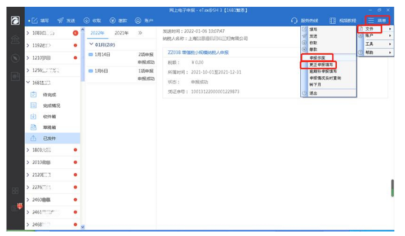Click the 账户 person toolbar icon
405x236 pixels.
[x=138, y=20]
